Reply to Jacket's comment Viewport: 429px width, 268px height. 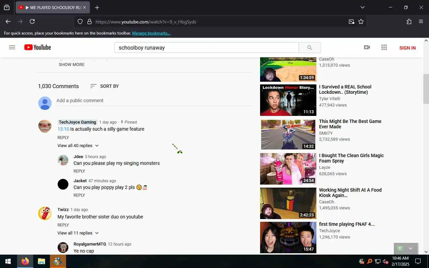79,195
